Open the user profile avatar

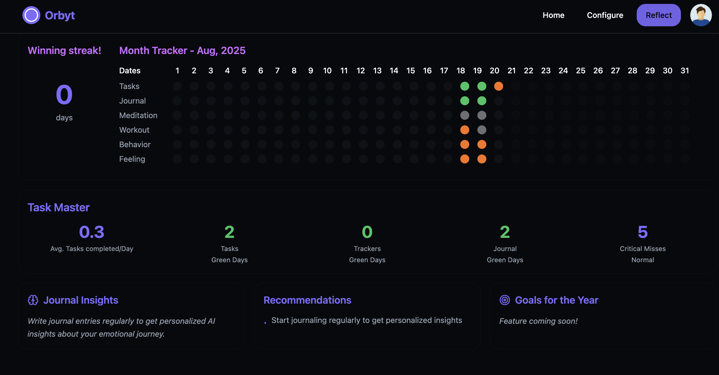[x=701, y=15]
